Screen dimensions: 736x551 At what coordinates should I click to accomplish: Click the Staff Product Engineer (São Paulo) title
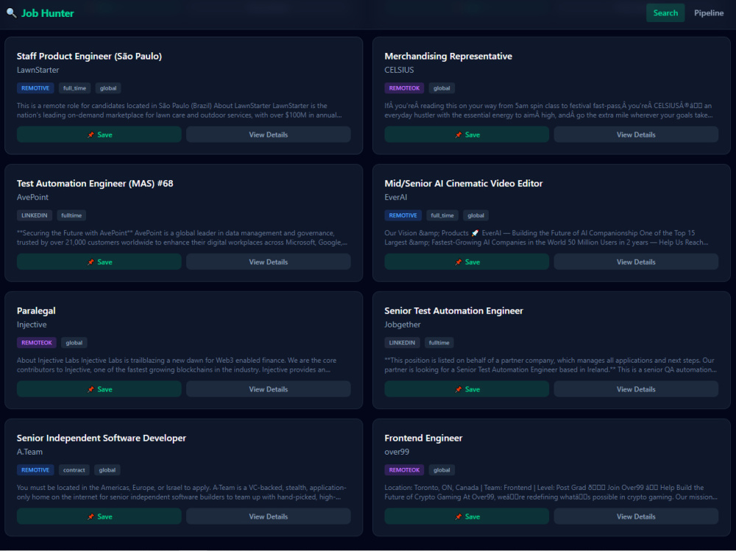coord(89,57)
